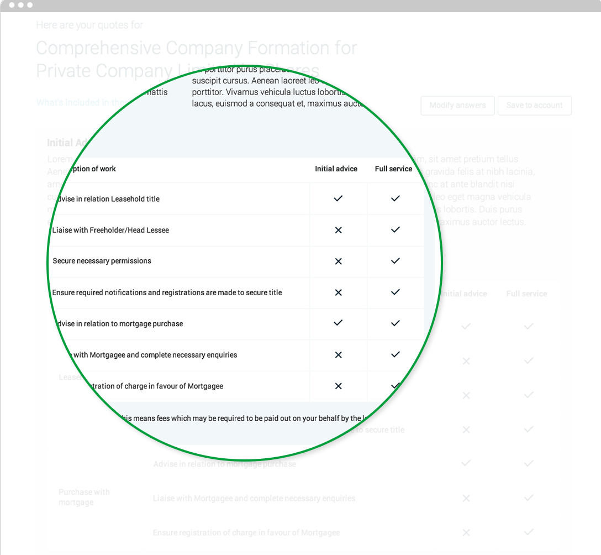Click magnified Initial advice checkmark for mortgage purchase advice
This screenshot has width=601, height=555.
pyautogui.click(x=338, y=323)
